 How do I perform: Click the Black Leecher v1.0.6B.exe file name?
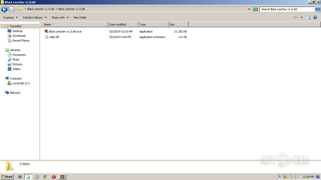(x=65, y=31)
